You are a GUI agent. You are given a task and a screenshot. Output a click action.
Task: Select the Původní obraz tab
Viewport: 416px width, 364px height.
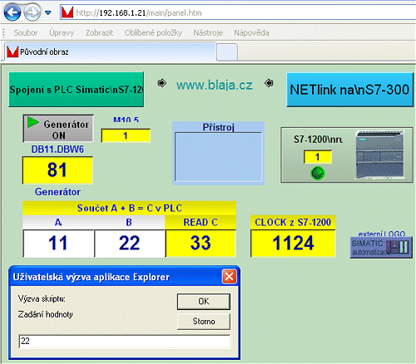pos(111,52)
